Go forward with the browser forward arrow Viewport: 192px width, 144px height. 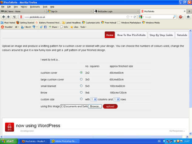point(8,17)
